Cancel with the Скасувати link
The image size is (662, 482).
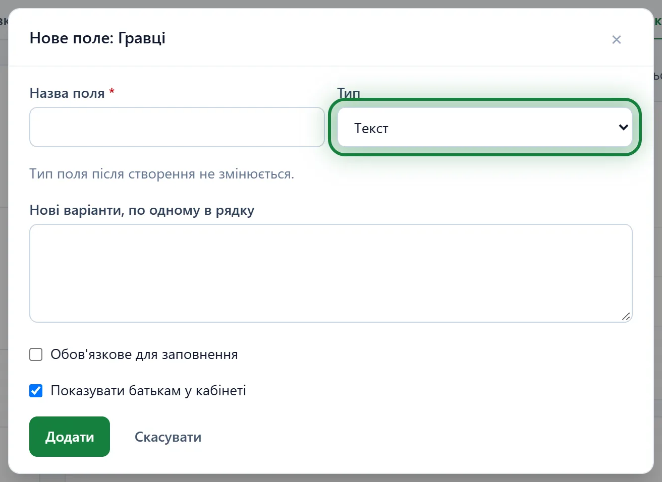coord(168,437)
